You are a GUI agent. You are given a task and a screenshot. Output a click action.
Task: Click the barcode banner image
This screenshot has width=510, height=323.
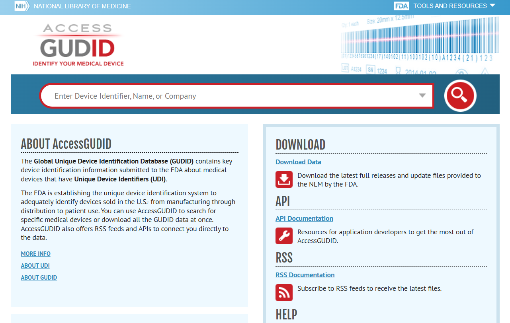click(x=420, y=45)
